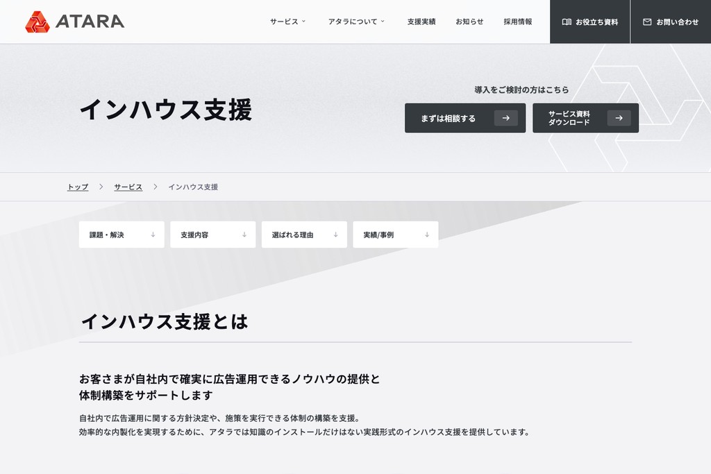The width and height of the screenshot is (711, 474).
Task: Click the book icon in お役立ち資料
Action: coord(567,22)
